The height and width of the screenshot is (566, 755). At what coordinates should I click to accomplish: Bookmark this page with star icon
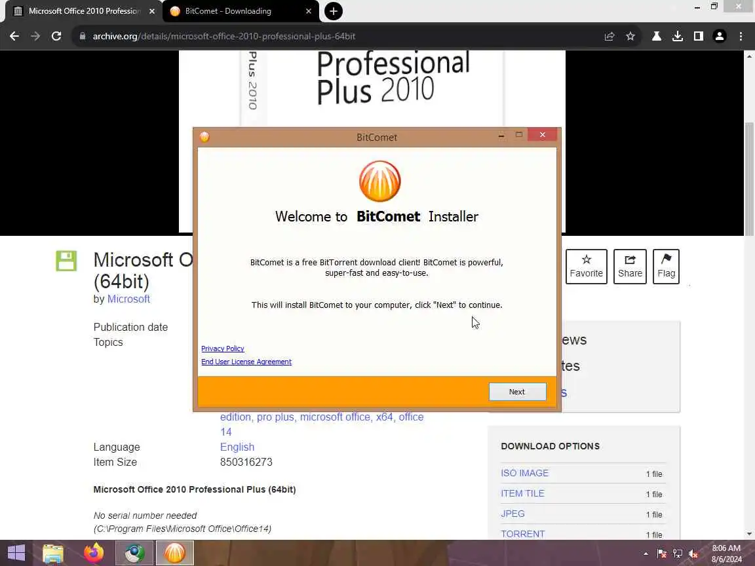click(x=630, y=36)
